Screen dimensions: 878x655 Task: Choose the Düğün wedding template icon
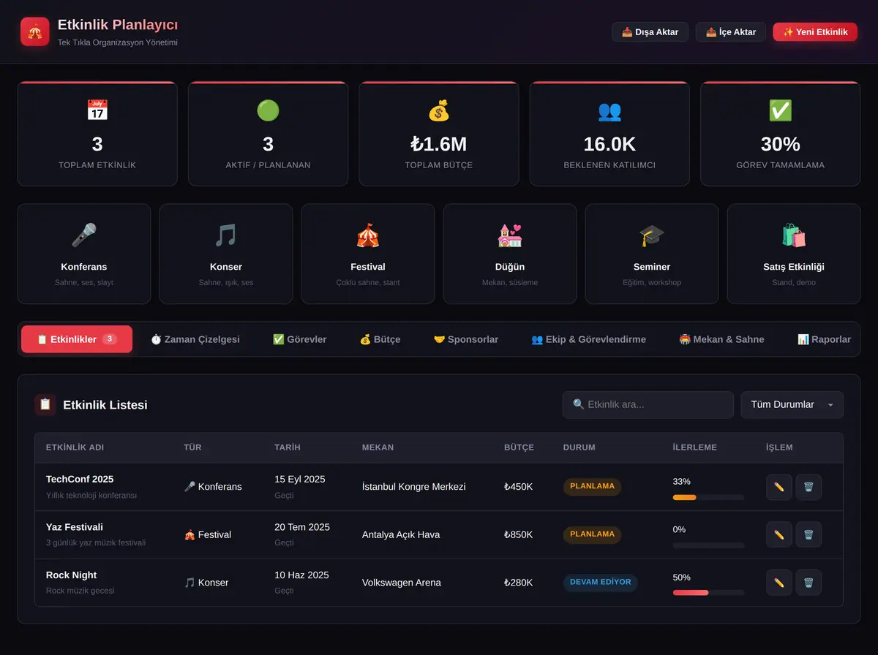(510, 235)
